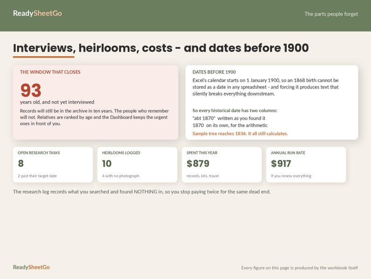Click the Annual Run Rate $917 card

pyautogui.click(x=306, y=165)
